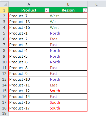The height and width of the screenshot is (116, 106).
Task: Select row 5 header
Action: (x=4, y=33)
